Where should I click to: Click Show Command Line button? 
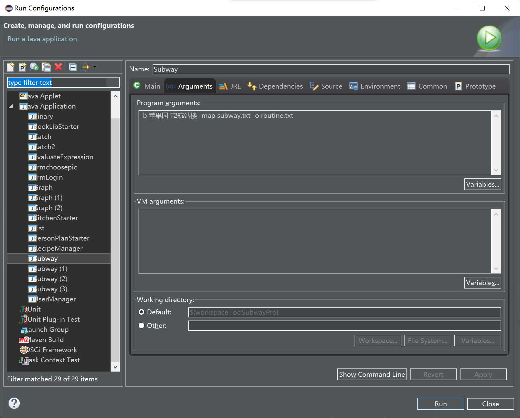(x=372, y=374)
